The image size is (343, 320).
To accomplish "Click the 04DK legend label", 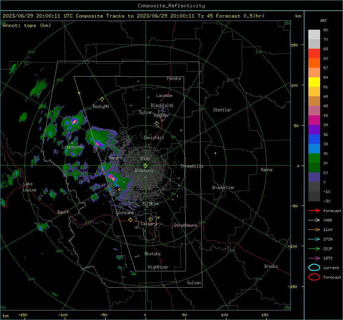I will [x=328, y=220].
